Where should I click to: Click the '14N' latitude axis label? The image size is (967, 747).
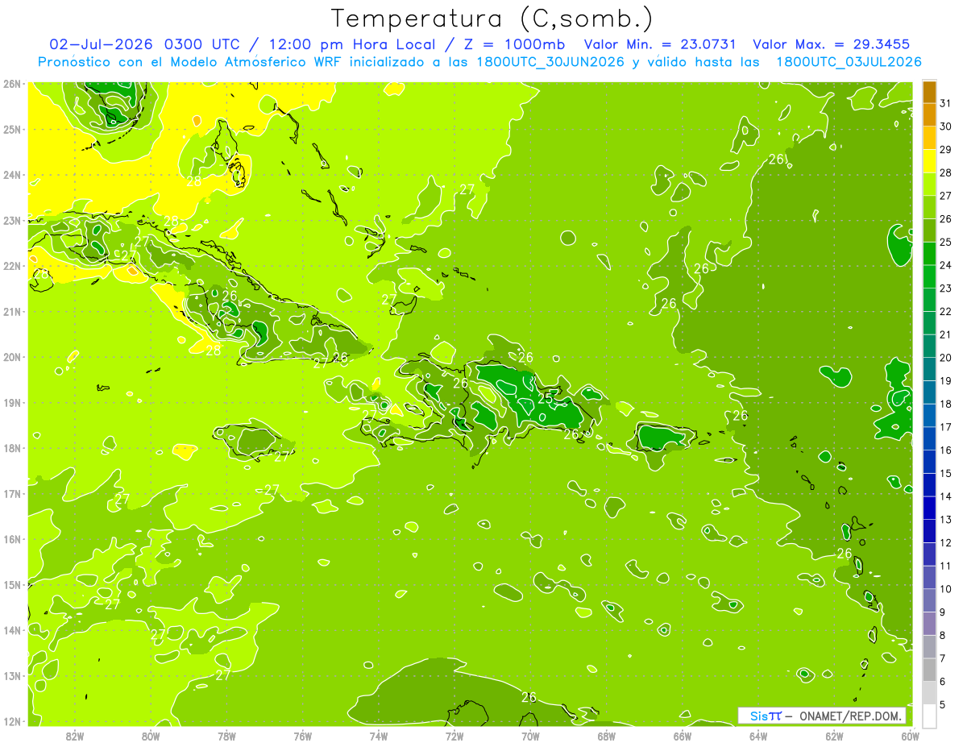click(x=12, y=630)
